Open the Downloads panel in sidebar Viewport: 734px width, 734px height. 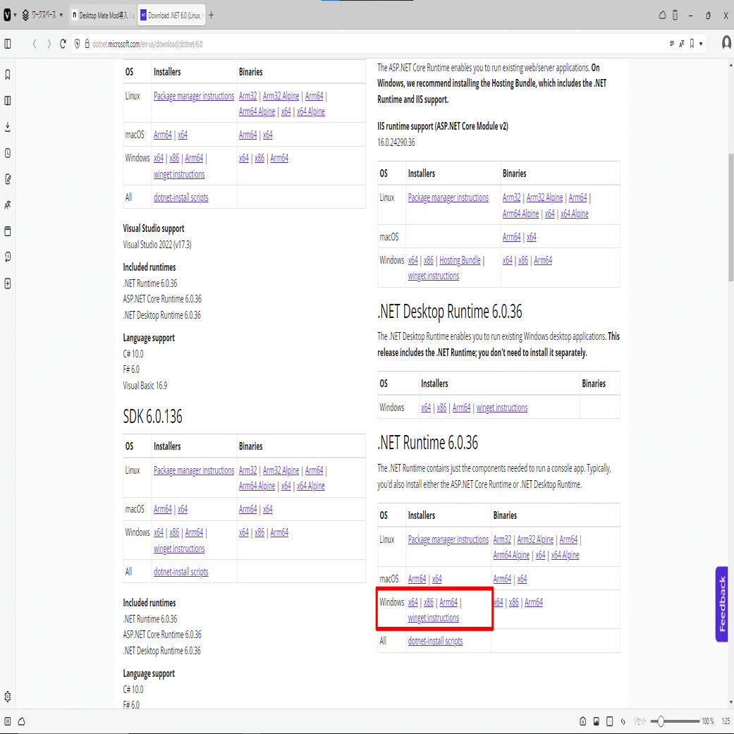(8, 127)
